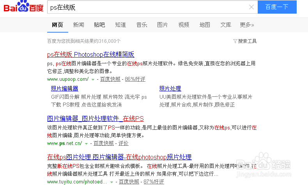Click the 评价 link
308x185 pixels.
coord(123,143)
